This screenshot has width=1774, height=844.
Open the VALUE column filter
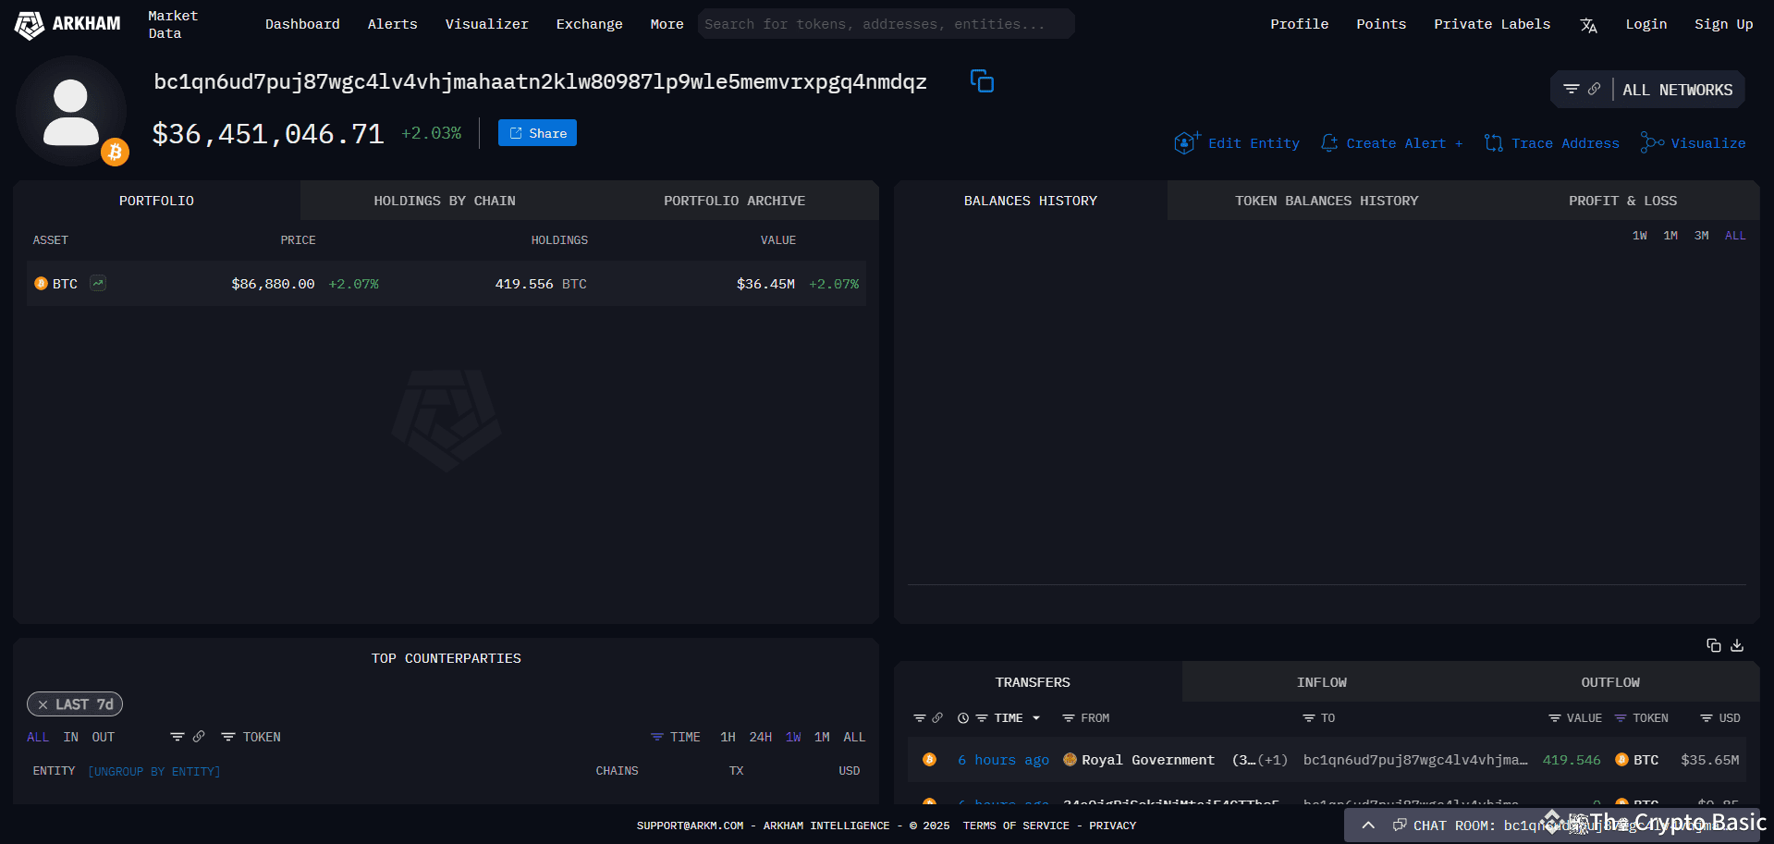1555,718
